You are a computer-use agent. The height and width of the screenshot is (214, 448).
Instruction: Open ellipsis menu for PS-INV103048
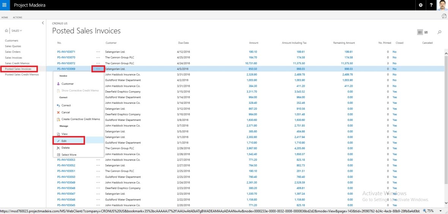point(98,188)
